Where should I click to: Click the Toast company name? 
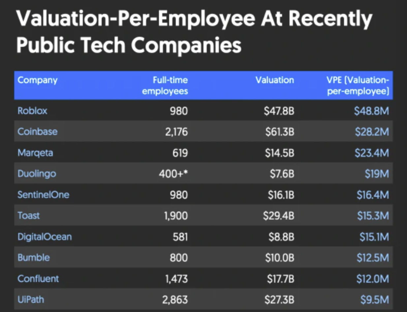pyautogui.click(x=29, y=216)
